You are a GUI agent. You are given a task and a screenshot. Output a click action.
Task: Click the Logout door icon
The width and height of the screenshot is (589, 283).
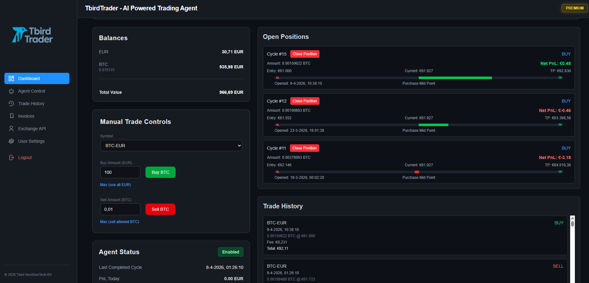[x=12, y=158]
